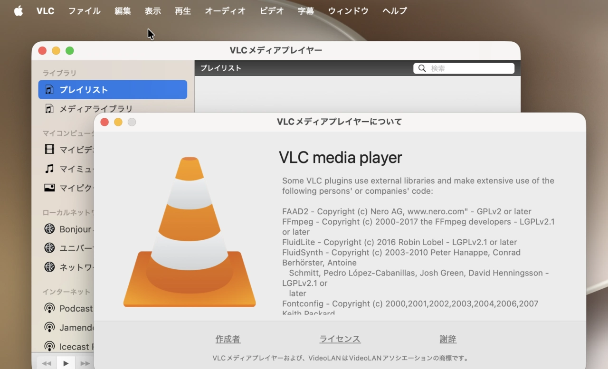
Task: Open the VLC application menu
Action: pos(46,11)
